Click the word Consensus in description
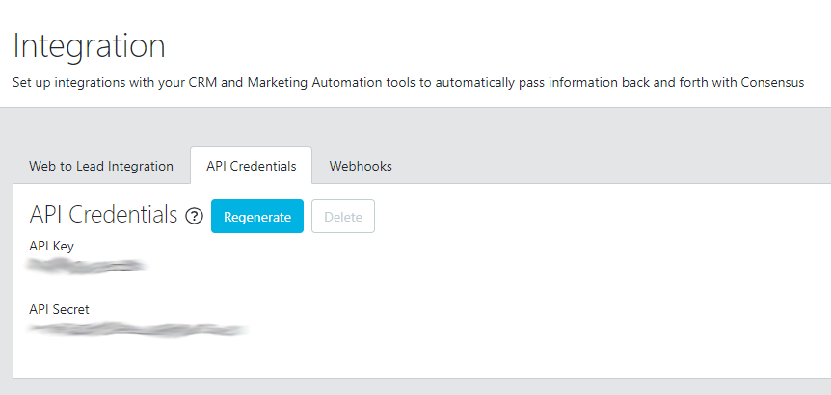The width and height of the screenshot is (831, 395). coord(772,82)
